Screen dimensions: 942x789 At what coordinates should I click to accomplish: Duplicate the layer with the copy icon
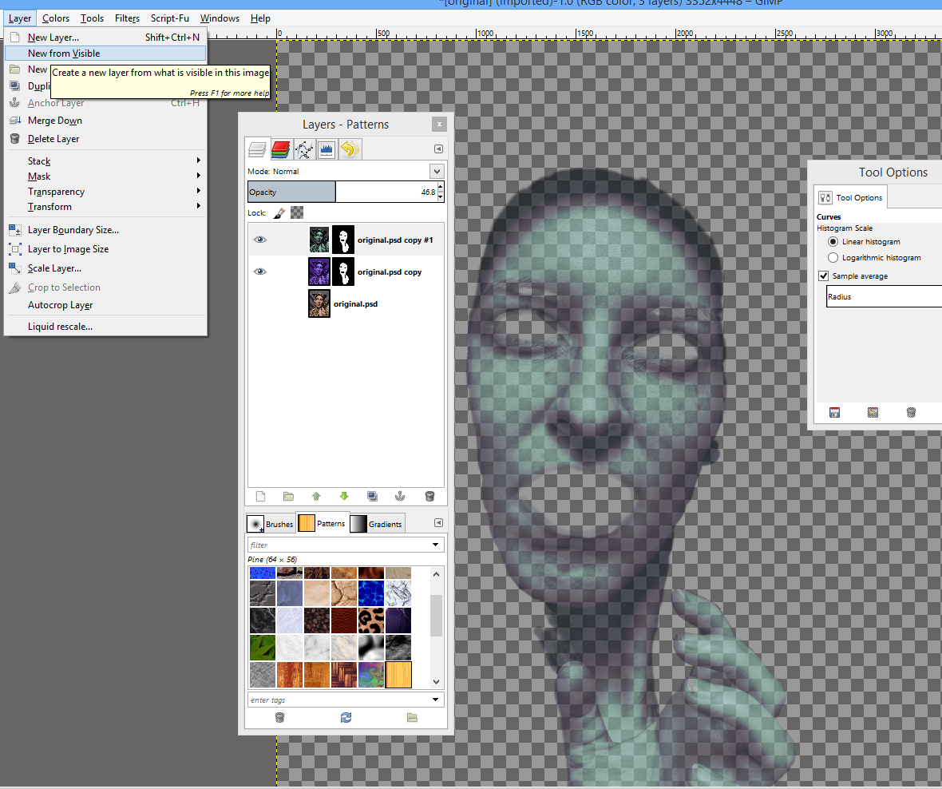tap(372, 496)
